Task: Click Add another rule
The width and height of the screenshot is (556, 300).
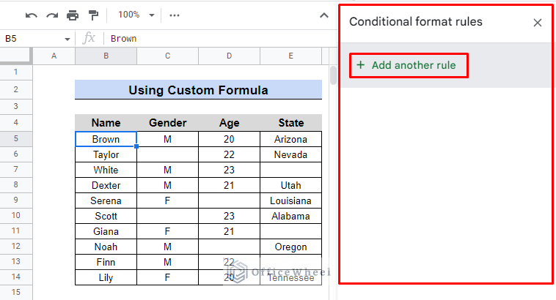Action: click(409, 65)
